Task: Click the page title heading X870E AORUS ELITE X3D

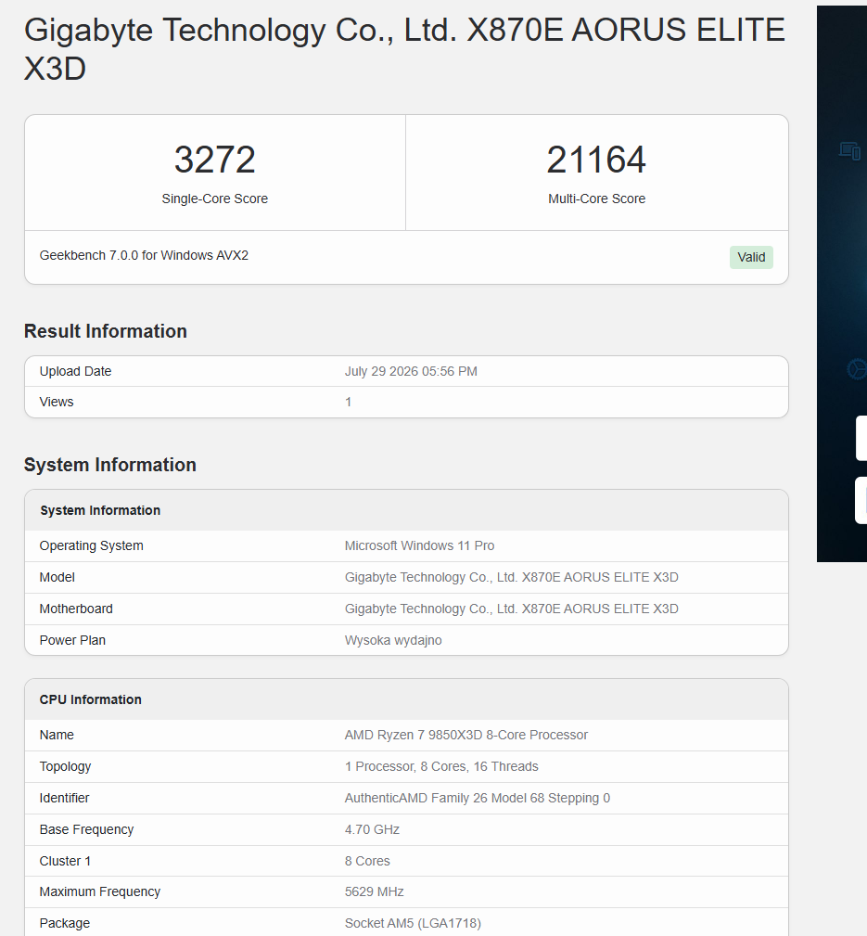Action: point(404,49)
